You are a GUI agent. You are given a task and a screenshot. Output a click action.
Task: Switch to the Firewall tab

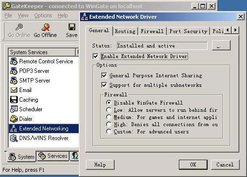coord(152,31)
